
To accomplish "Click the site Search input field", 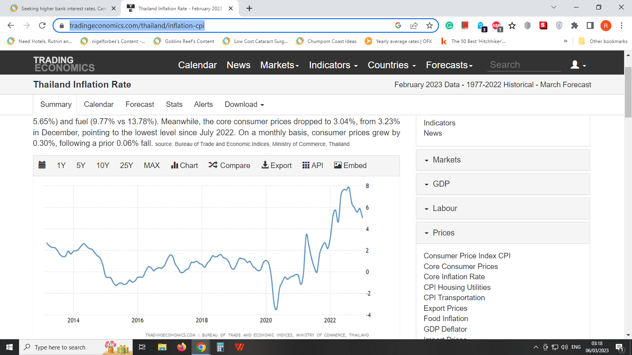I will pyautogui.click(x=525, y=65).
